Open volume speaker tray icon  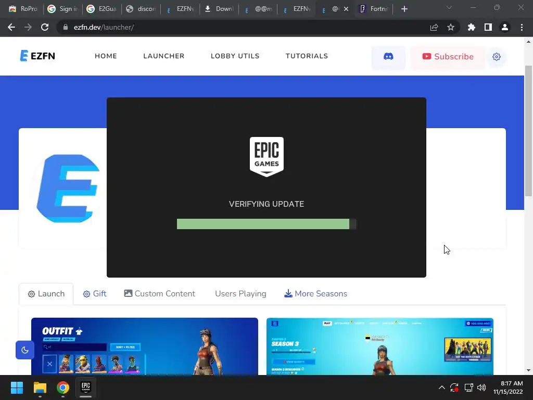(481, 387)
